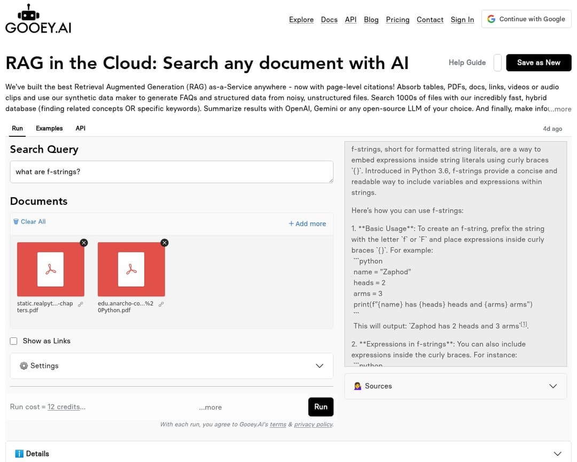The height and width of the screenshot is (462, 577).
Task: Expand the Settings section chevron
Action: point(319,366)
